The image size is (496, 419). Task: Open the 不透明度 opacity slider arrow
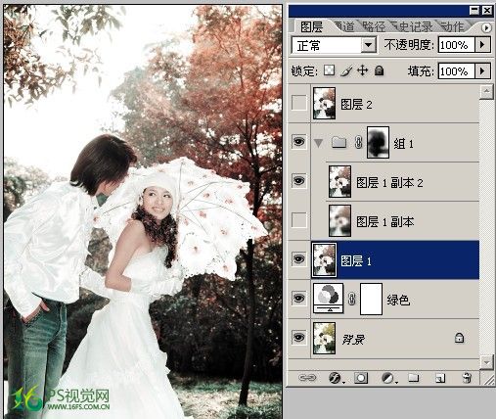tap(482, 45)
